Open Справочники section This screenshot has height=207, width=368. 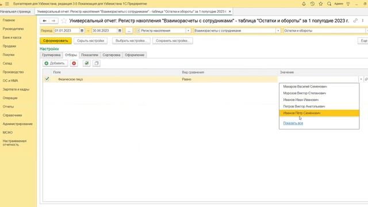13,115
